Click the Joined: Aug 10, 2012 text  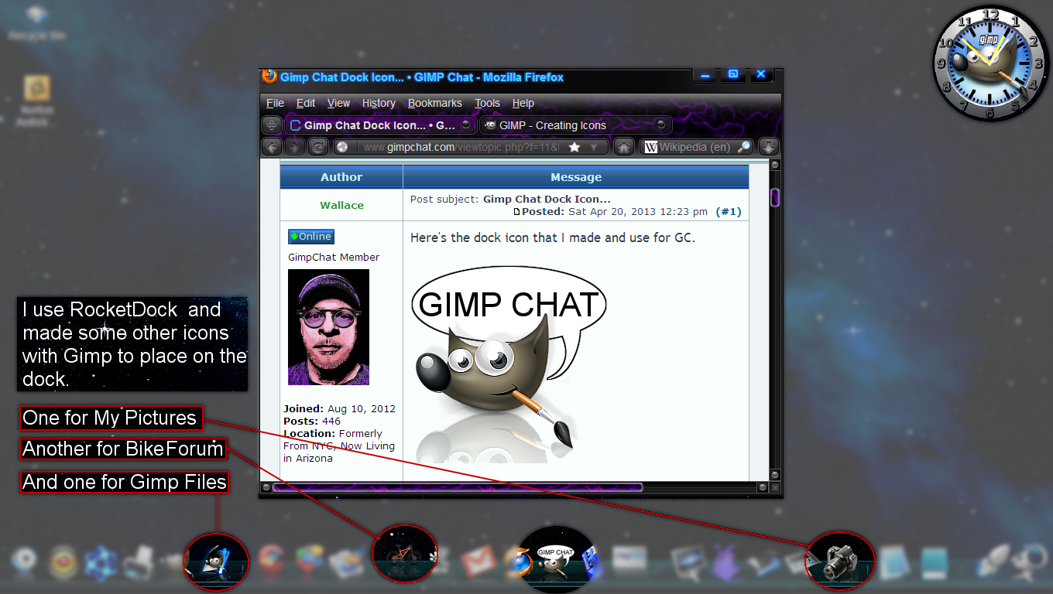[x=339, y=408]
